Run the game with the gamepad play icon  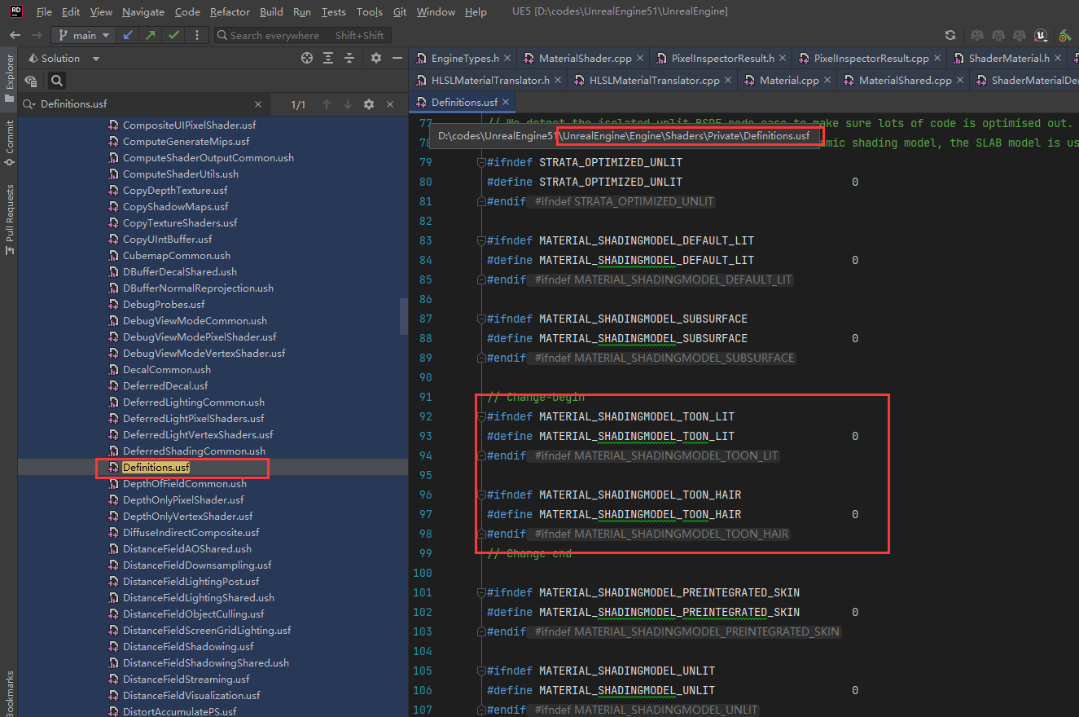pos(976,35)
